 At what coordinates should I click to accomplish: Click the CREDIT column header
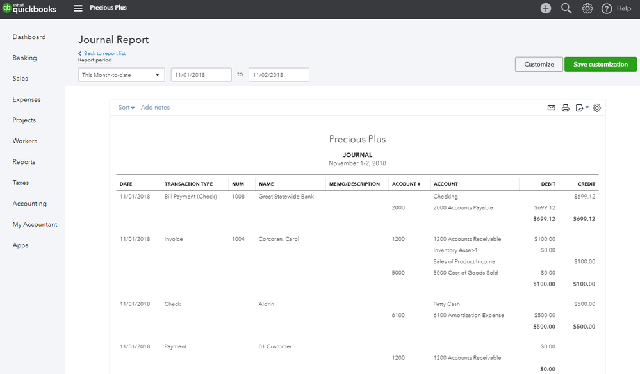[x=586, y=184]
